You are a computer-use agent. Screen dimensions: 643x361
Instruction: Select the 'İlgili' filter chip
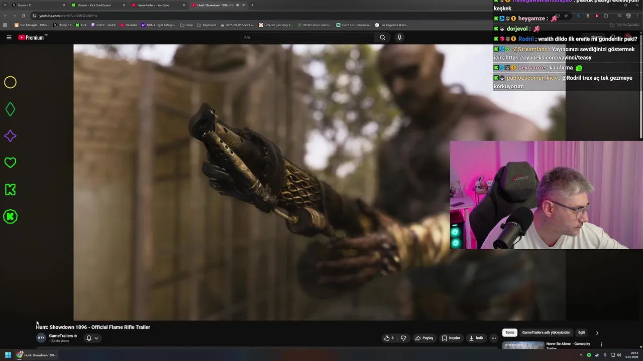(581, 332)
